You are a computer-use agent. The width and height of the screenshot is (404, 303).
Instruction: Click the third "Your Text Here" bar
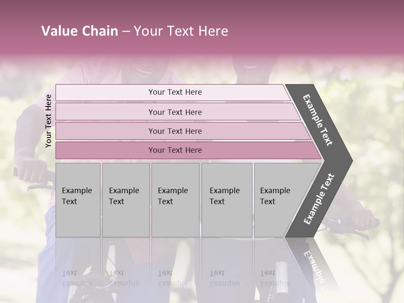point(175,131)
